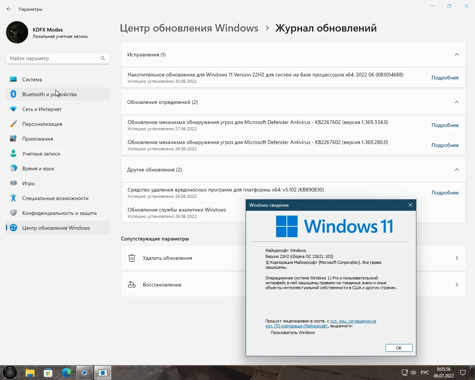Screen dimensions: 475x380
Task: Open Подробнее for Defender version 1.369.334.0
Action: coord(445,125)
